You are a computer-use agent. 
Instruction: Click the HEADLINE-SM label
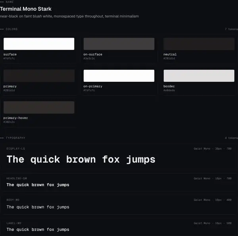(17, 178)
